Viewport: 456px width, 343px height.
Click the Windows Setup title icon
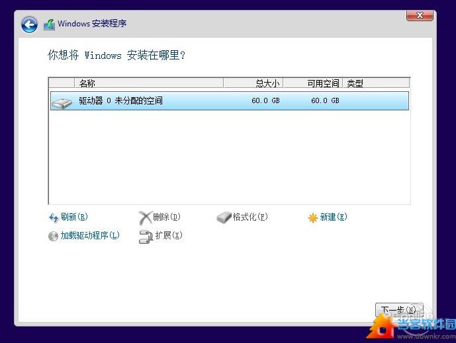click(49, 24)
